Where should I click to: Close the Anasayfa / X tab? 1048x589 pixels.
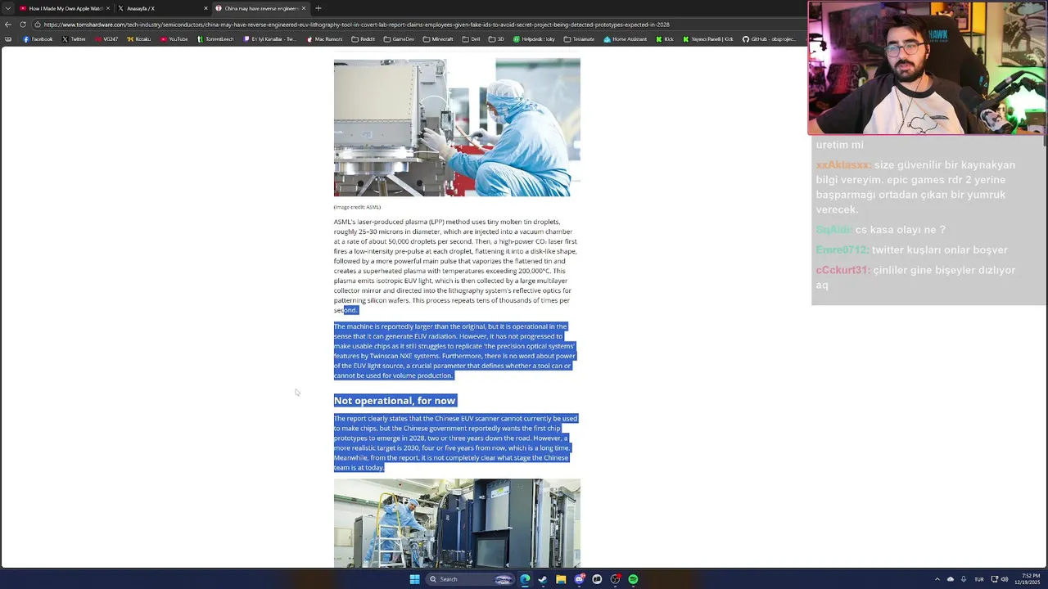tap(206, 8)
